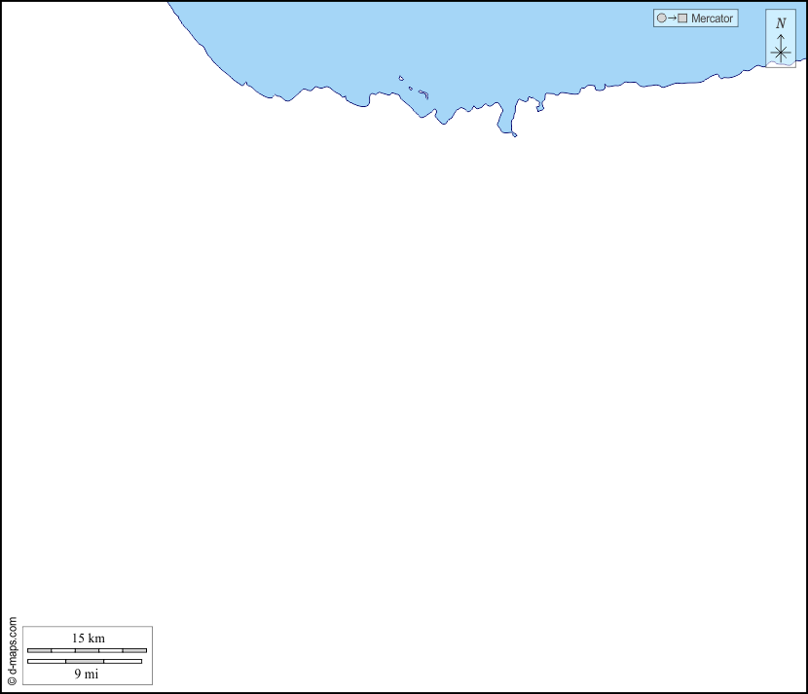
Task: Click the 15 km scale label
Action: [x=88, y=639]
